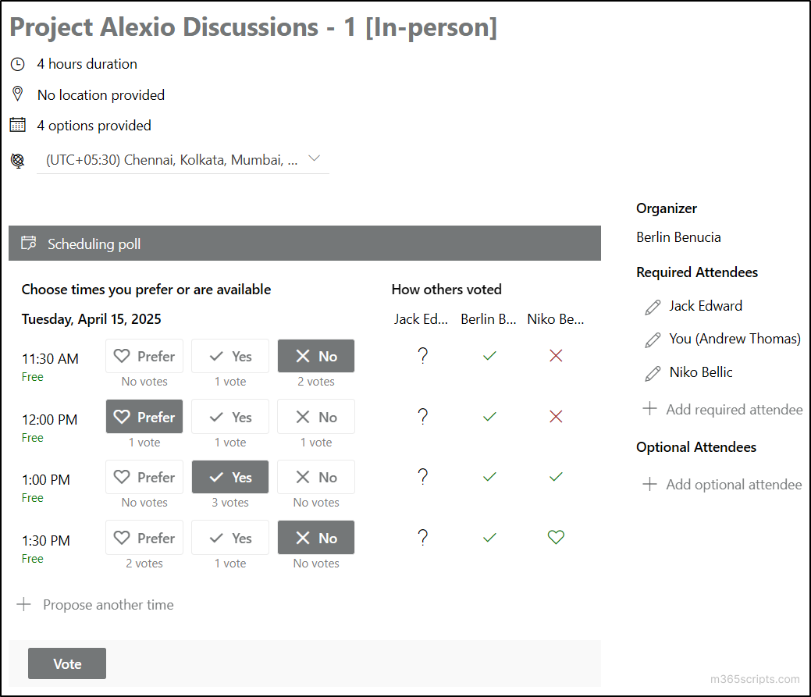Select Yes for the 1:00 PM slot
Image resolution: width=811 pixels, height=697 pixels.
[229, 477]
